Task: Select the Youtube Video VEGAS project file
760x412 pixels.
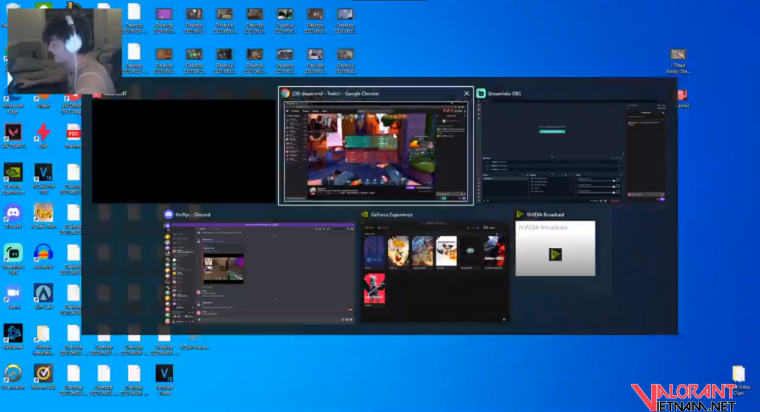Action: pos(164,373)
